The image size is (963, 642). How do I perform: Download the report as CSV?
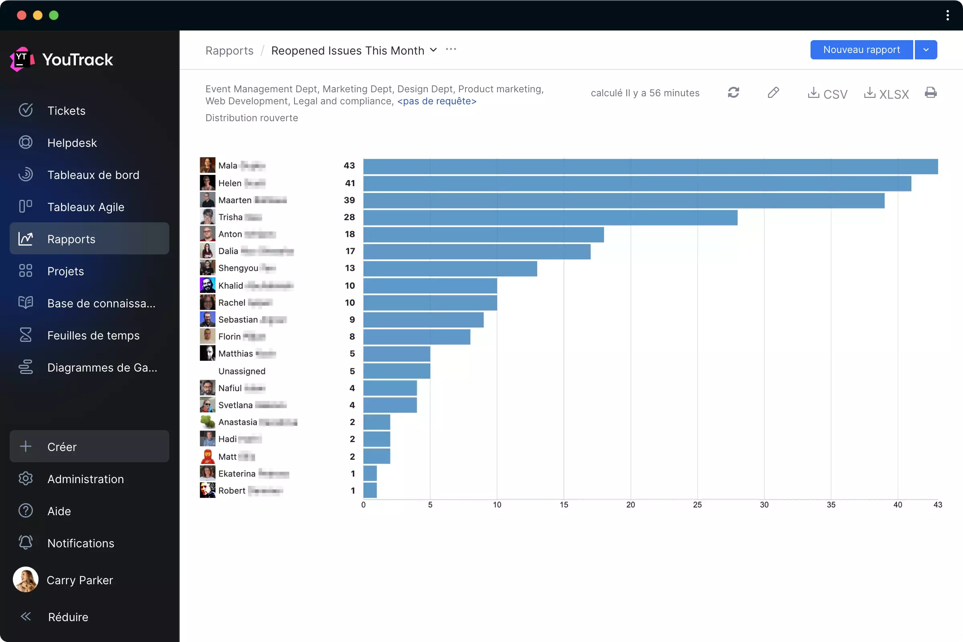pos(827,93)
